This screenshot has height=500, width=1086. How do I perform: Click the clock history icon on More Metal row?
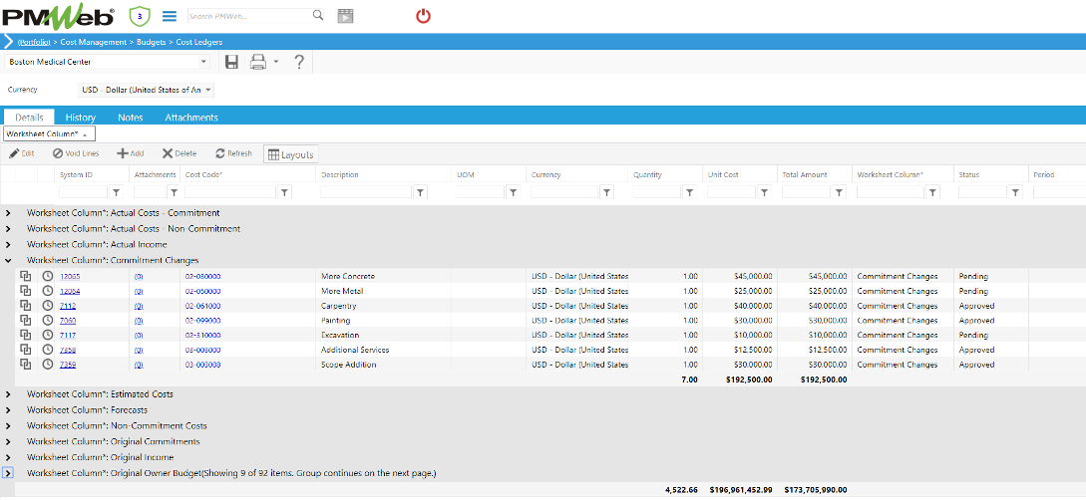pos(48,291)
